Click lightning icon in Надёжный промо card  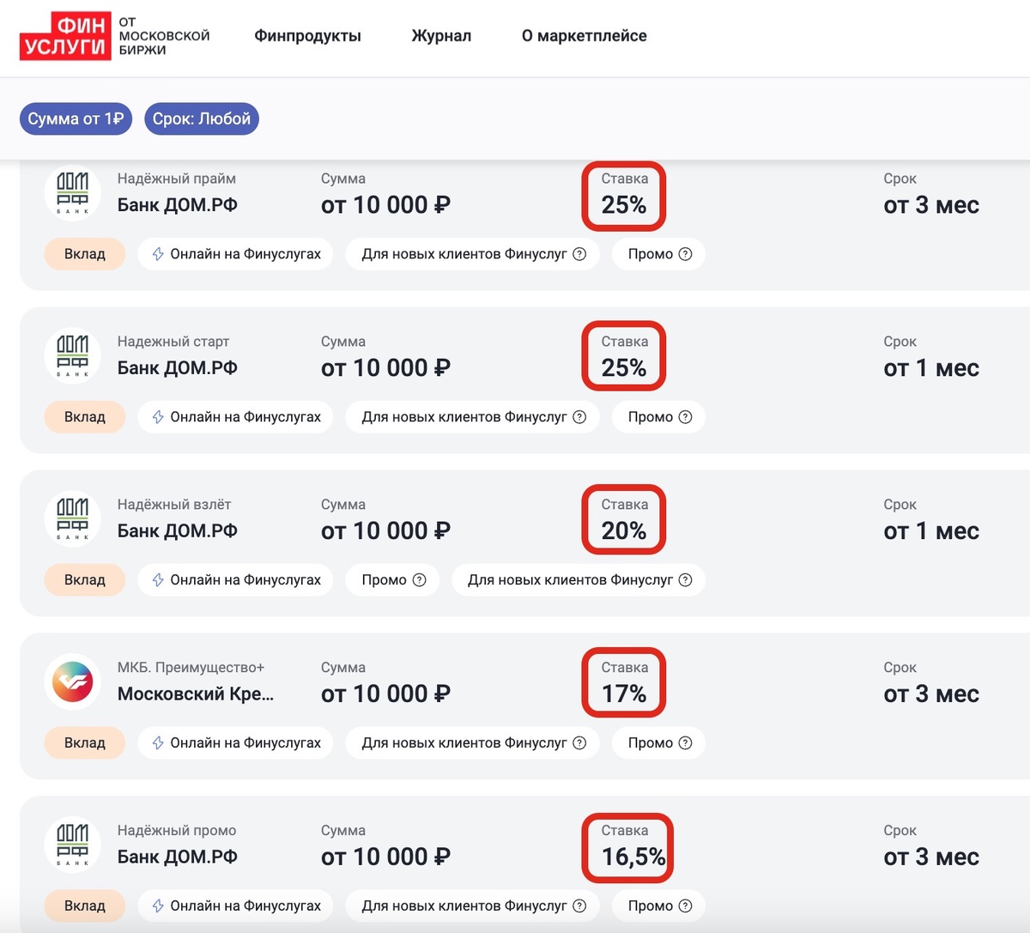[x=158, y=906]
